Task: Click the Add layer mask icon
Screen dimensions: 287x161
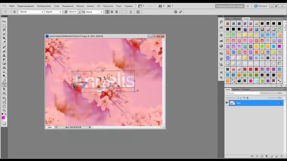Action: click(x=262, y=156)
